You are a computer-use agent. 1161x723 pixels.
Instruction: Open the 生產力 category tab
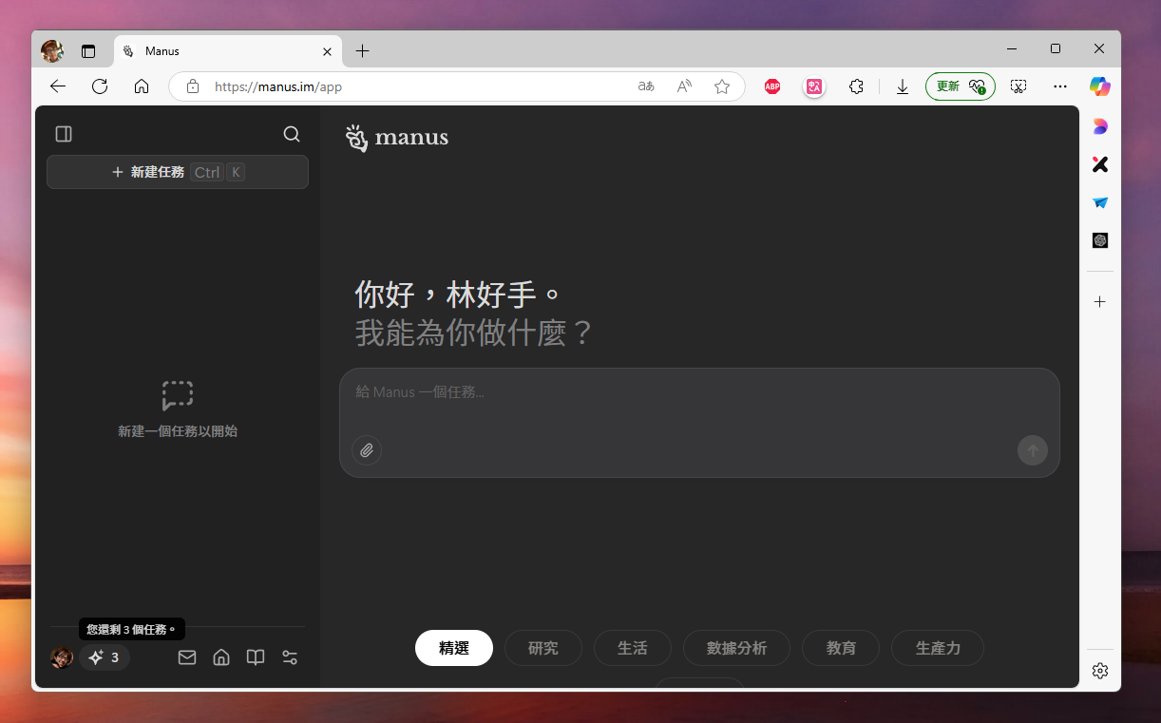(937, 648)
